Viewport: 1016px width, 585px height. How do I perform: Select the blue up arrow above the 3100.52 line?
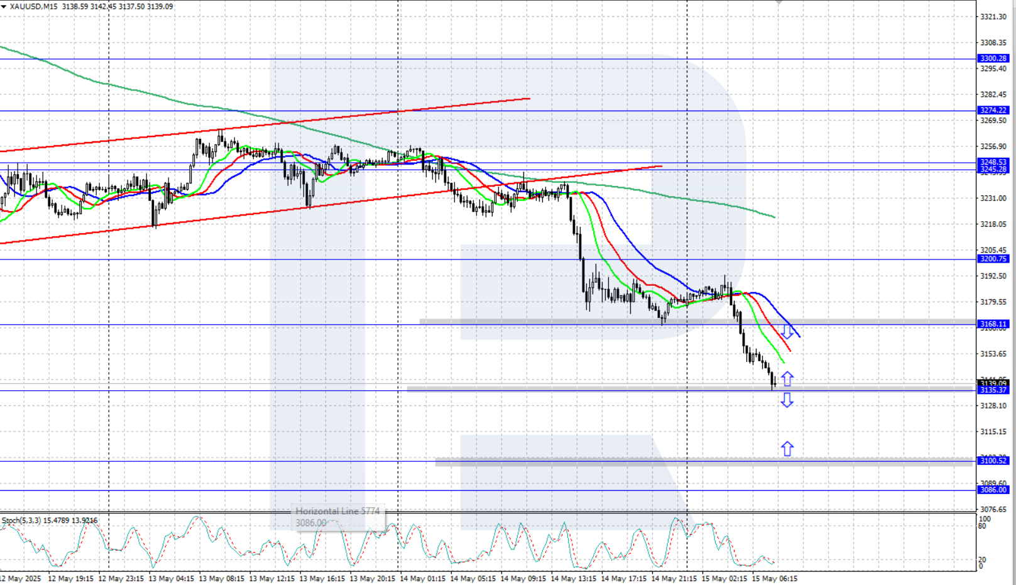(x=787, y=449)
